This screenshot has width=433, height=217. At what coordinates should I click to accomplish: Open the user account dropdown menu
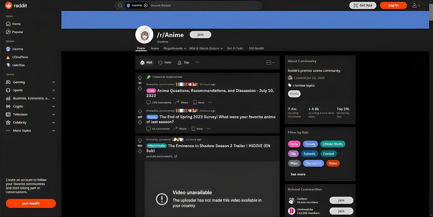416,5
